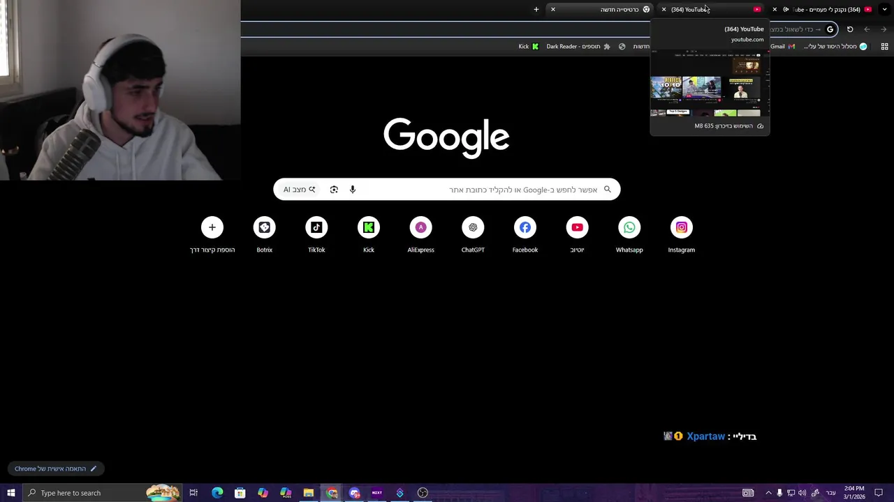The width and height of the screenshot is (894, 502).
Task: Expand hidden system tray icons
Action: click(x=768, y=493)
